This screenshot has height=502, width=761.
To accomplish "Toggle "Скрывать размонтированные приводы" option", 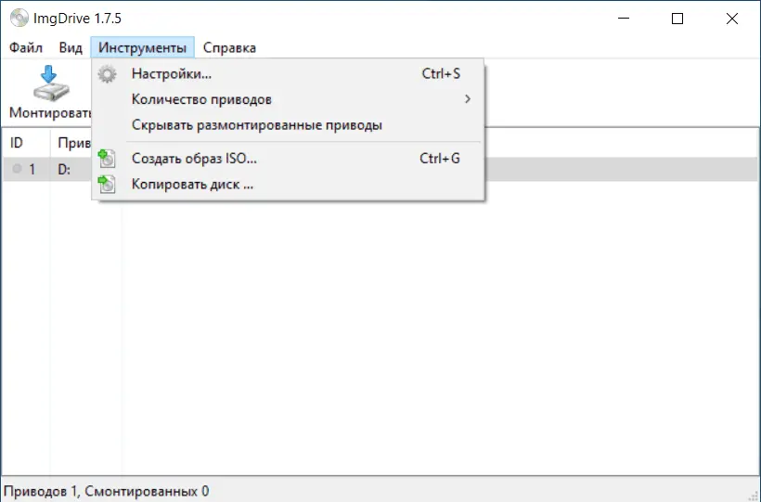I will click(x=257, y=125).
